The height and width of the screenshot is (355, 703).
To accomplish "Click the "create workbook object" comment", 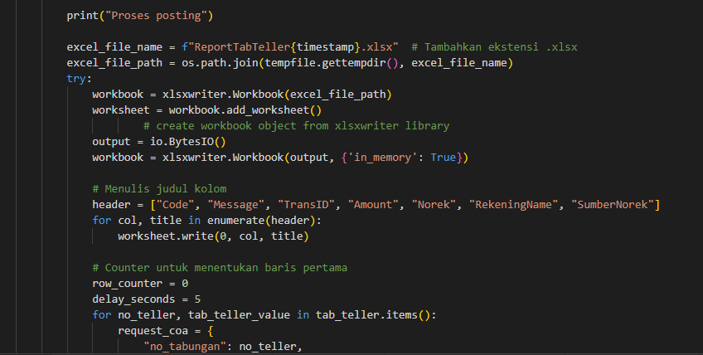I will (x=296, y=126).
